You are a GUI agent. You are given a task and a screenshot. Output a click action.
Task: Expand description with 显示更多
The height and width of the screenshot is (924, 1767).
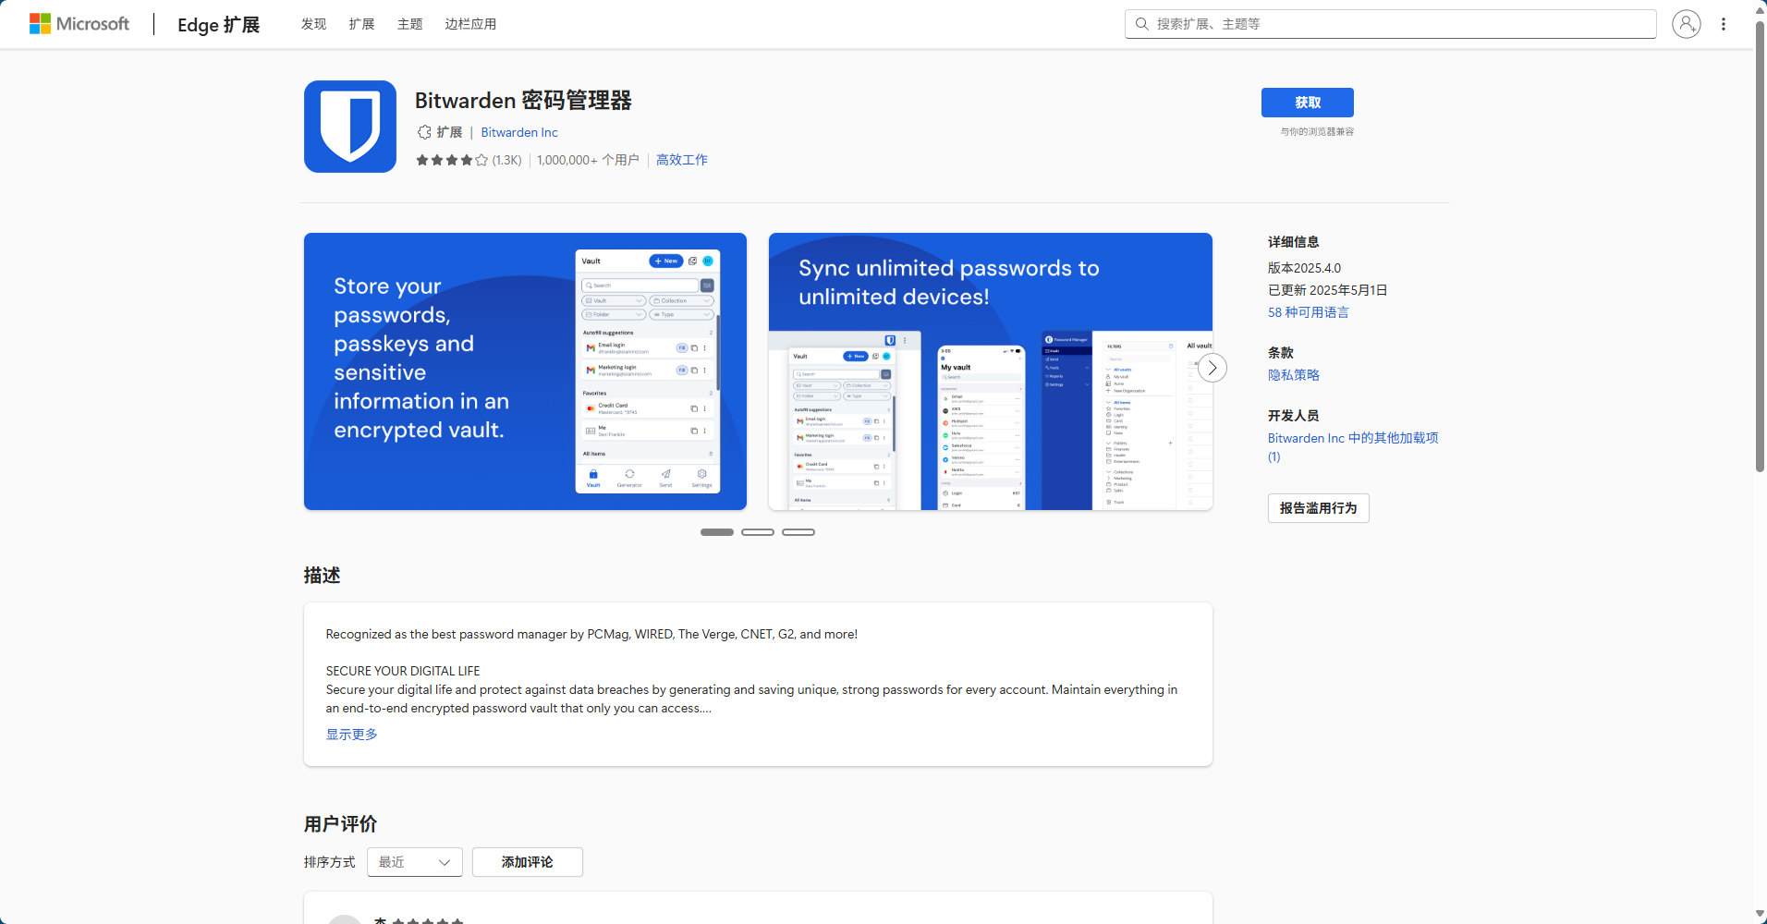tap(351, 735)
